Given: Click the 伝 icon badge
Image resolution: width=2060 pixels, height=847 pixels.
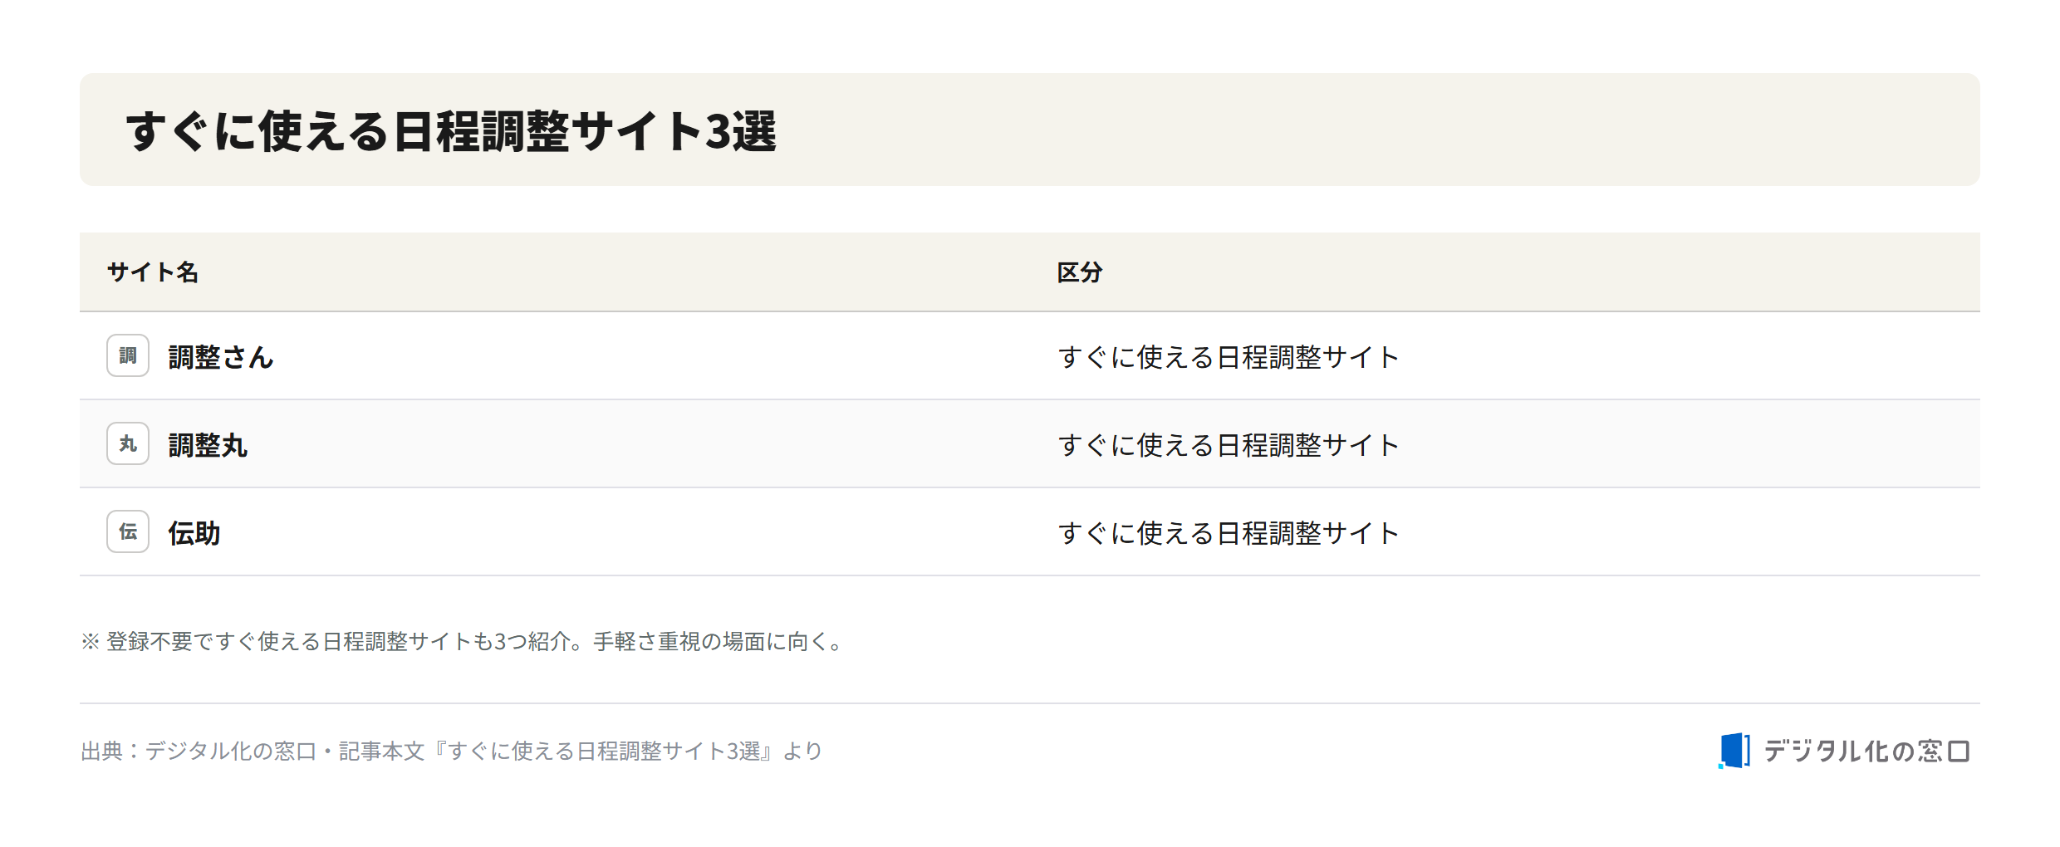Looking at the screenshot, I should [128, 531].
